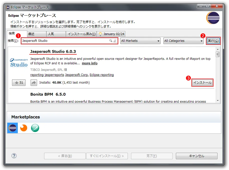Click the lightbulb icon on January tab
Screen dimensions: 229x170
[x=100, y=34]
